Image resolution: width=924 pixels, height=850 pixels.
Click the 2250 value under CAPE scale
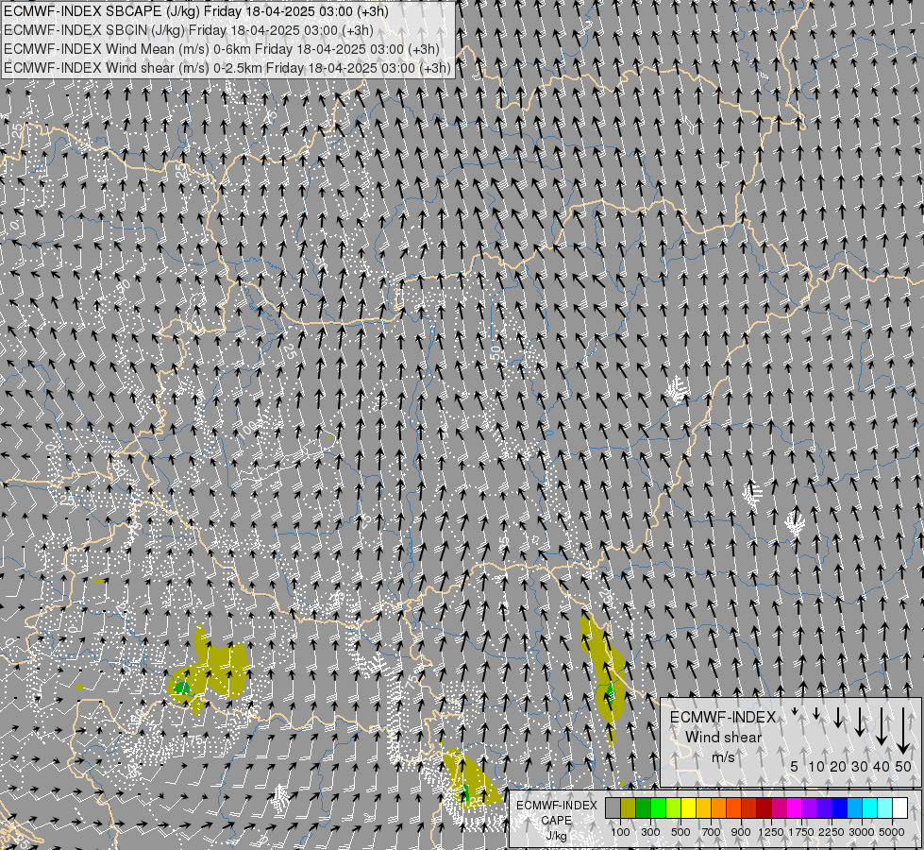click(832, 832)
